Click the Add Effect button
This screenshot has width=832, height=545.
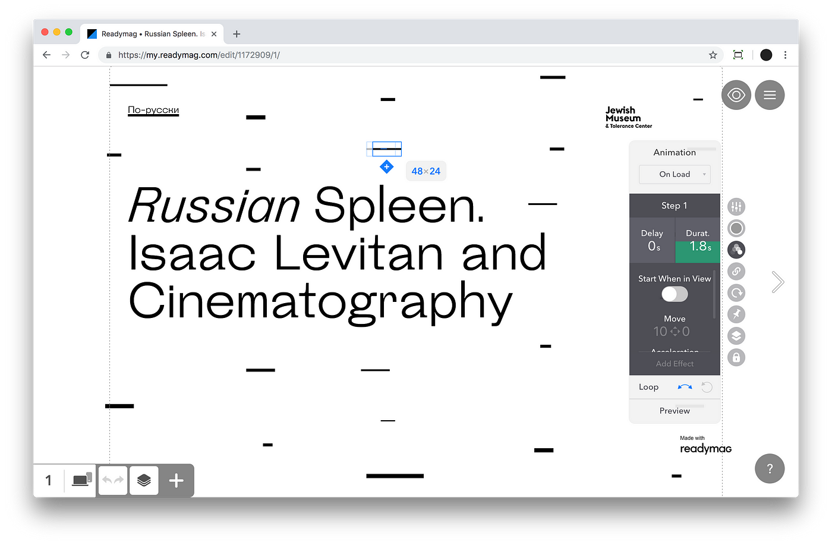pyautogui.click(x=675, y=364)
